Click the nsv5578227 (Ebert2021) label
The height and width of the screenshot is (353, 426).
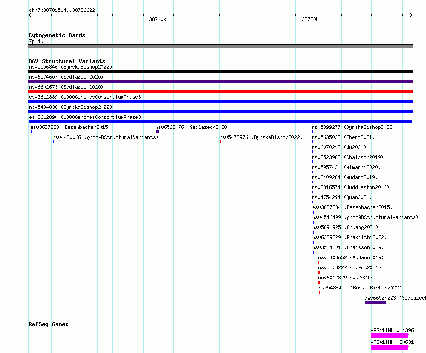(349, 267)
